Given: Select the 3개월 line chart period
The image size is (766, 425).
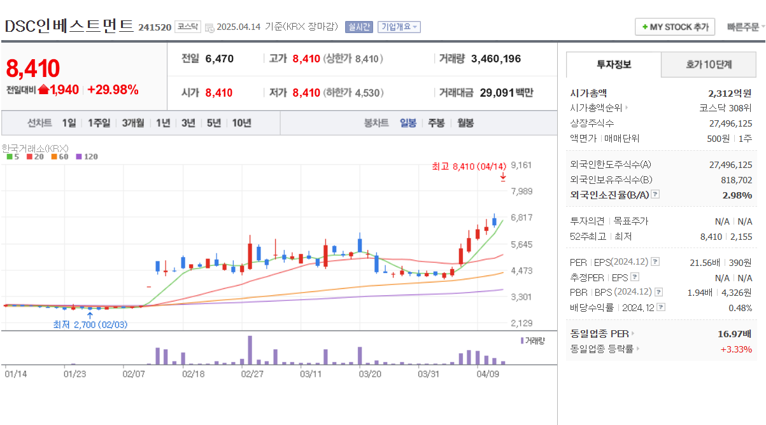Looking at the screenshot, I should [x=133, y=123].
